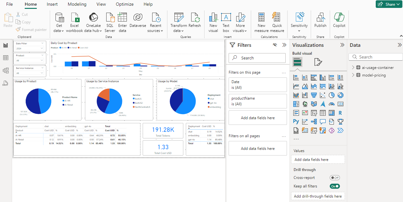Viewport: 403px width, 202px height.
Task: Pick the Azure Maps visual
Action: tap(323, 104)
